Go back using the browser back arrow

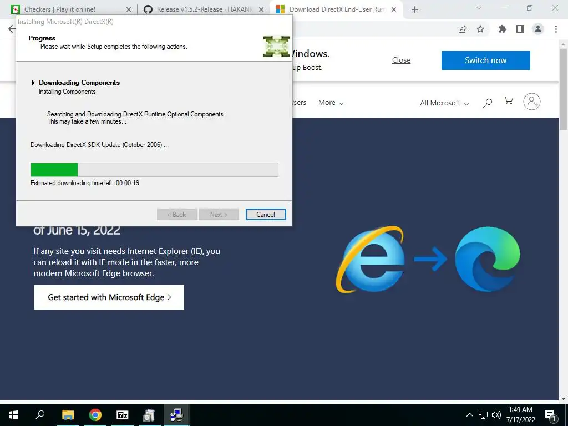coord(12,29)
